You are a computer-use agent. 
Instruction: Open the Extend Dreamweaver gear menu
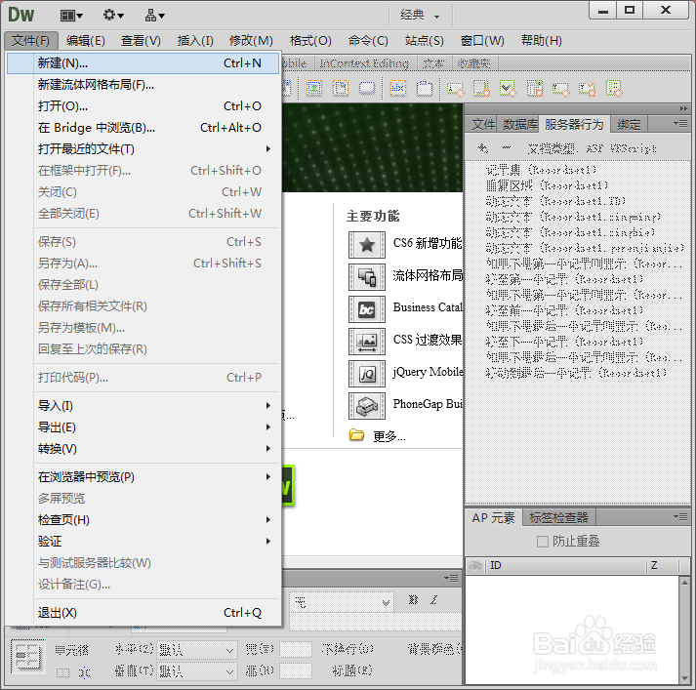click(112, 16)
